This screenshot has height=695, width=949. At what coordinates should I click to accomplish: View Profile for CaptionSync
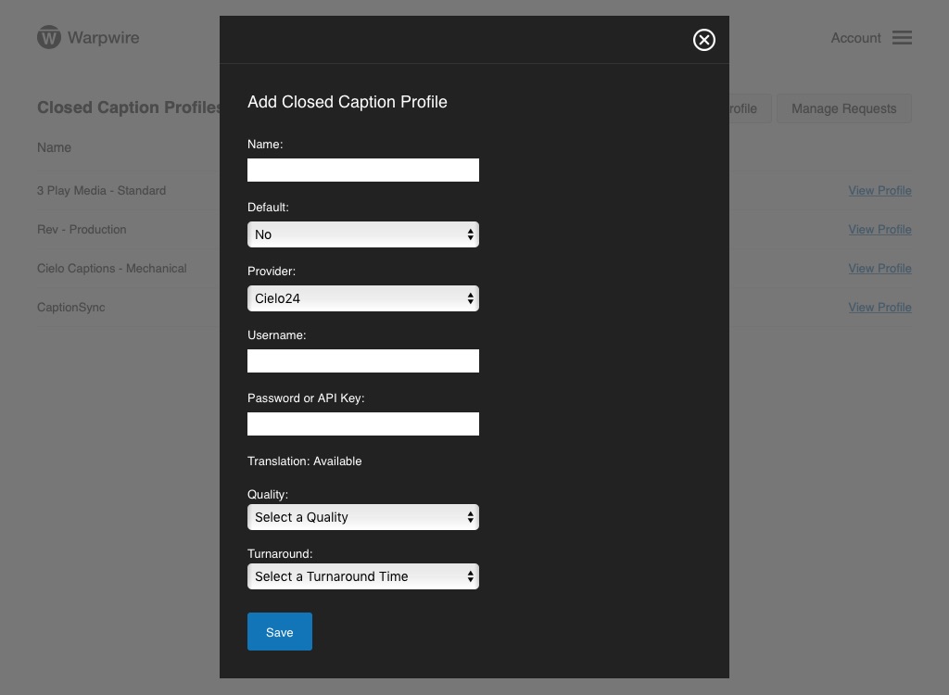pos(879,307)
